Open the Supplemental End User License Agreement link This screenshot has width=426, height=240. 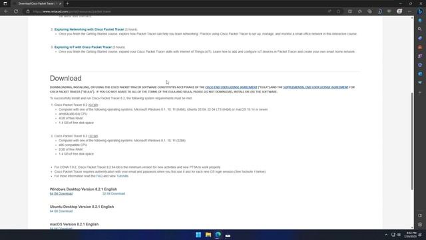coord(316,87)
